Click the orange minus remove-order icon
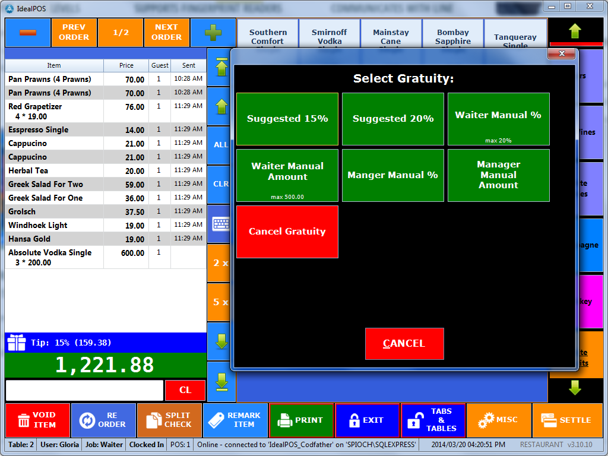 27,33
